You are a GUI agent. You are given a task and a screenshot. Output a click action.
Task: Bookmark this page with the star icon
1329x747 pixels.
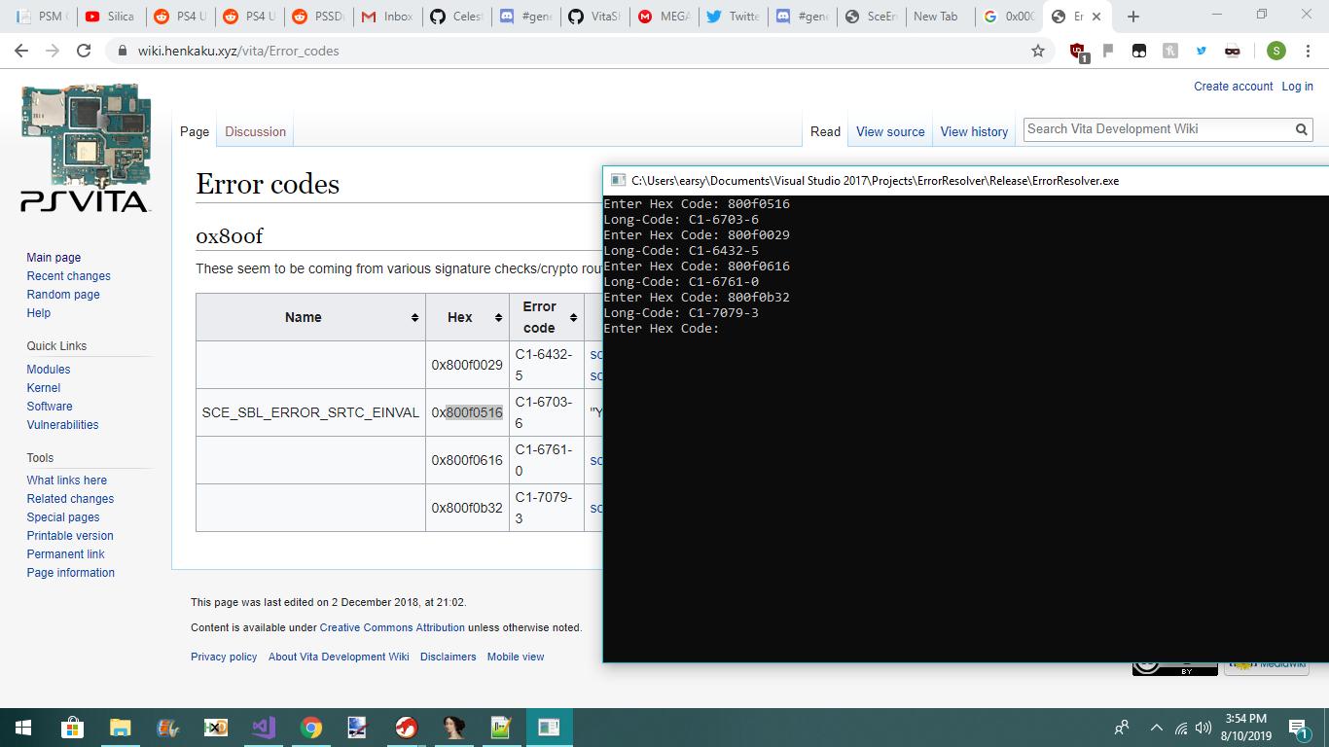(x=1038, y=51)
